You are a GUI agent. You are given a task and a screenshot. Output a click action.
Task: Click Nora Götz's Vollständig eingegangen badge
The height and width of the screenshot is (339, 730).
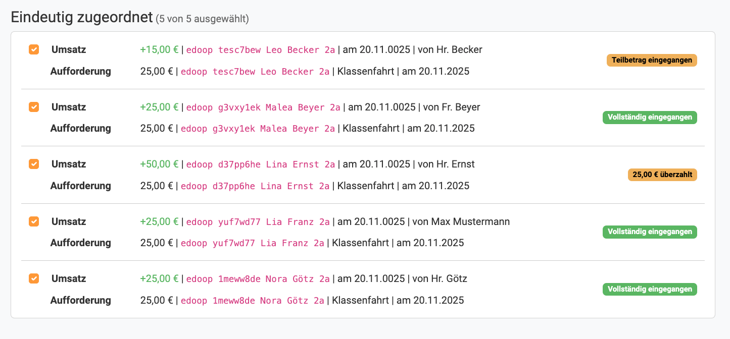click(x=650, y=289)
